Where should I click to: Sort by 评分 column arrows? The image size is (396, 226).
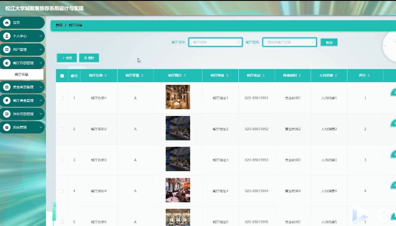click(x=369, y=75)
